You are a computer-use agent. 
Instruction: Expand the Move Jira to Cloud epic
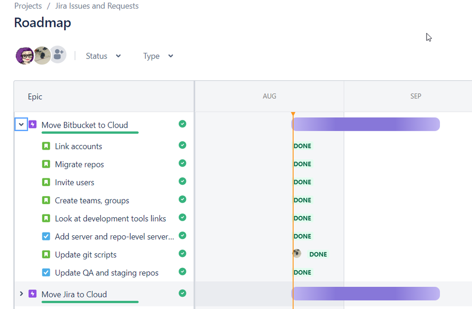[21, 293]
